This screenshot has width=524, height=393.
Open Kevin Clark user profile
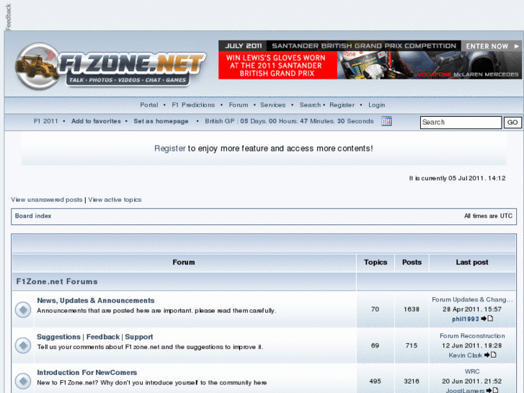click(465, 355)
